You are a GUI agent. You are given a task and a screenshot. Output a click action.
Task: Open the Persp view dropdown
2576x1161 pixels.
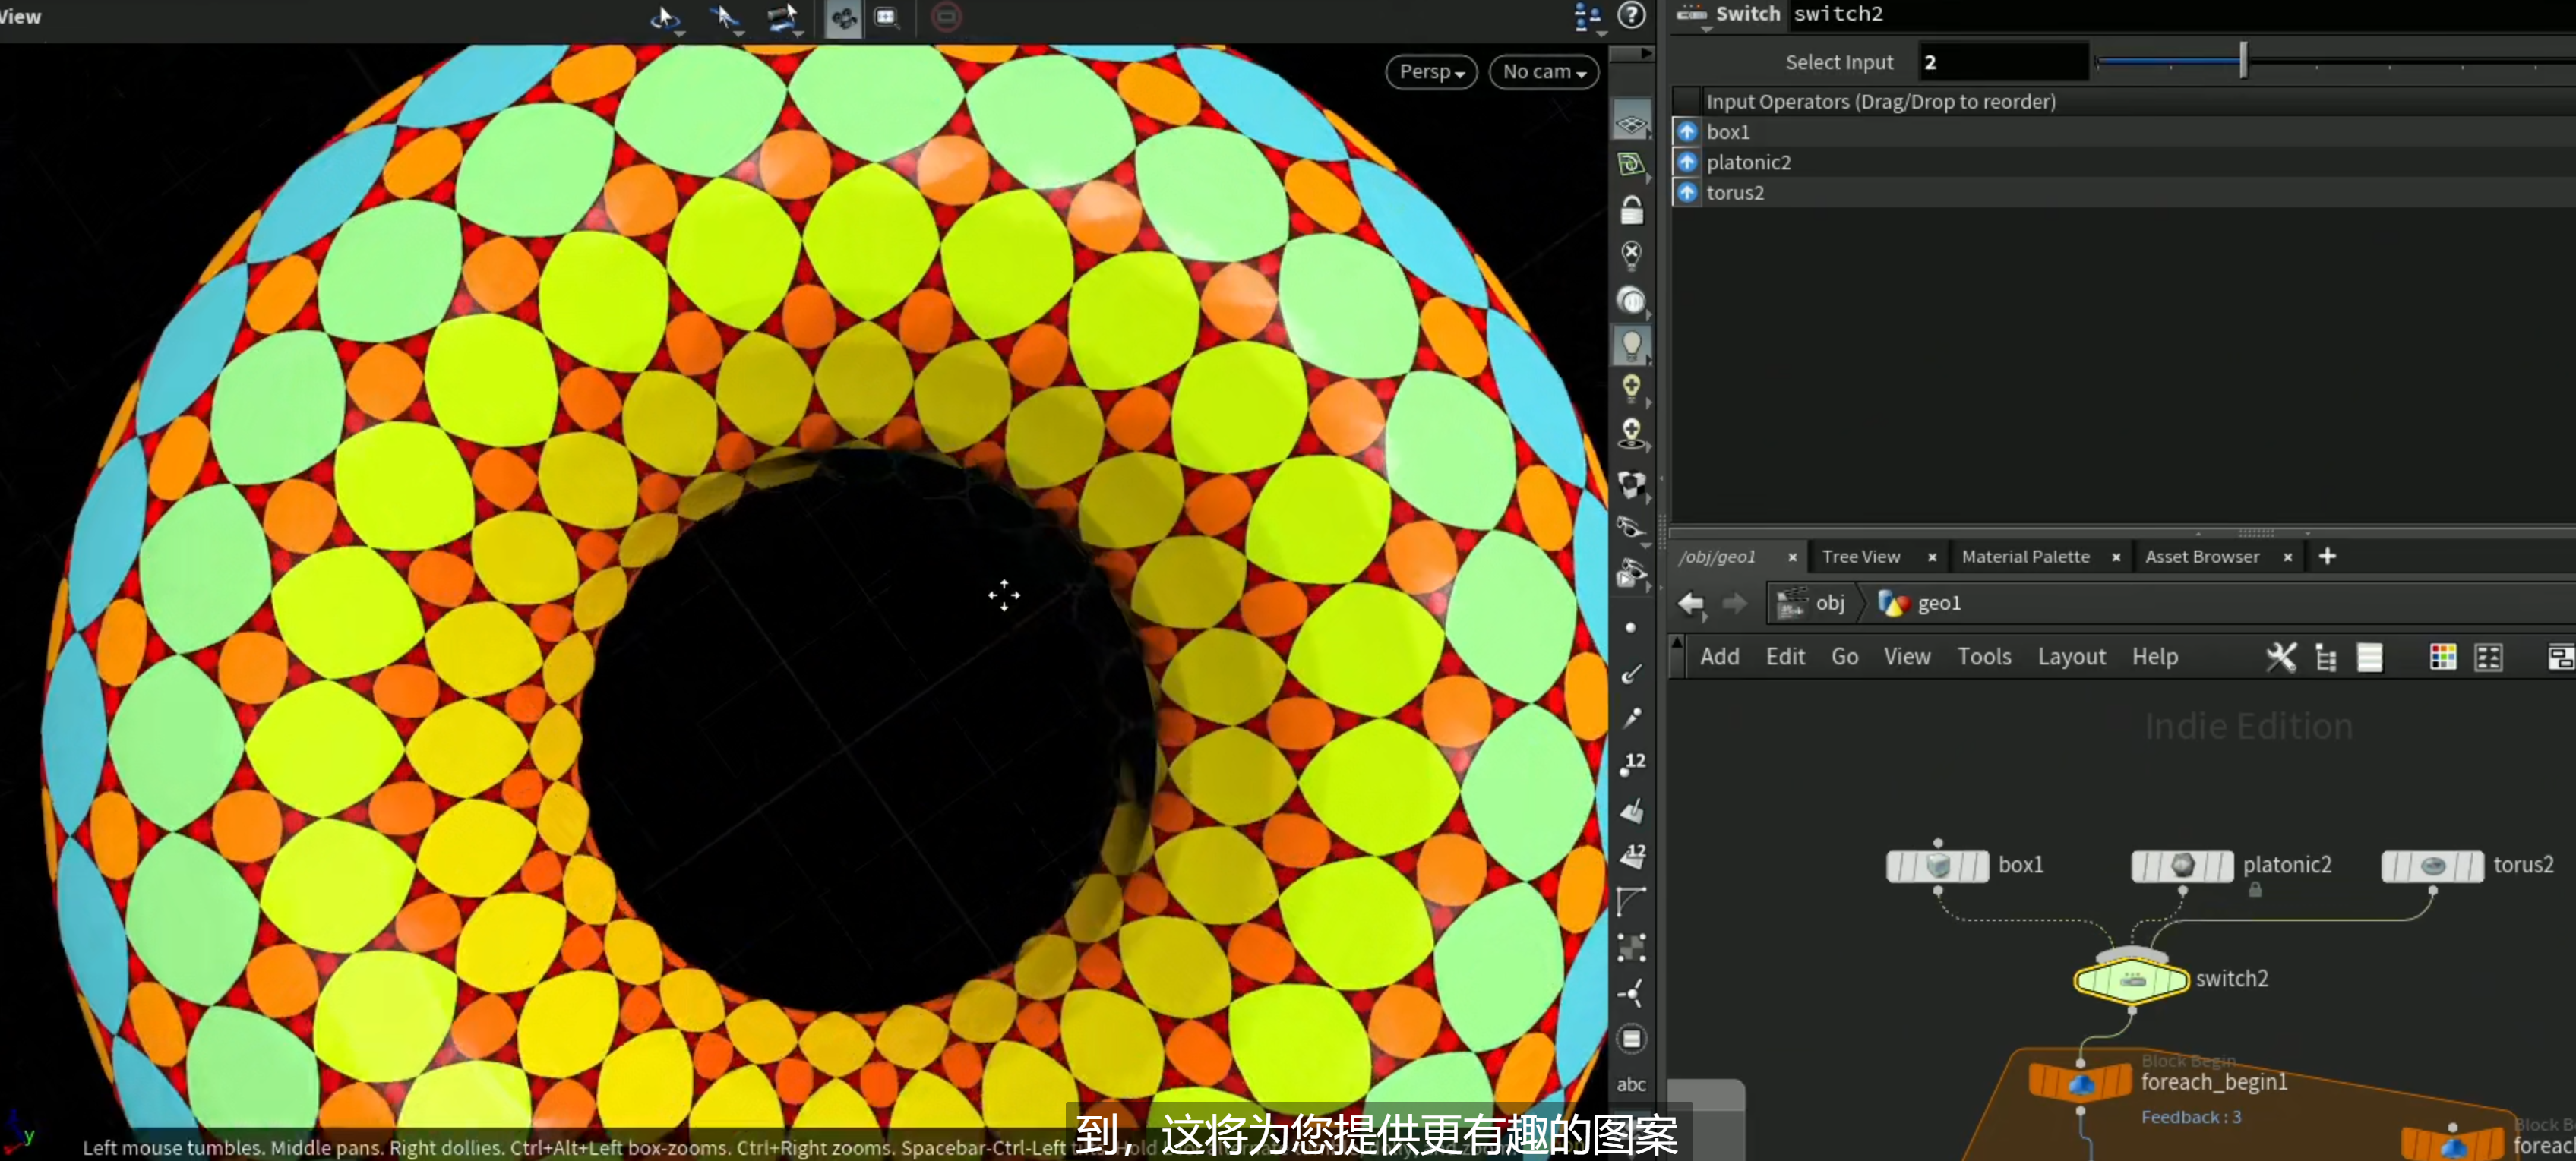click(x=1431, y=71)
